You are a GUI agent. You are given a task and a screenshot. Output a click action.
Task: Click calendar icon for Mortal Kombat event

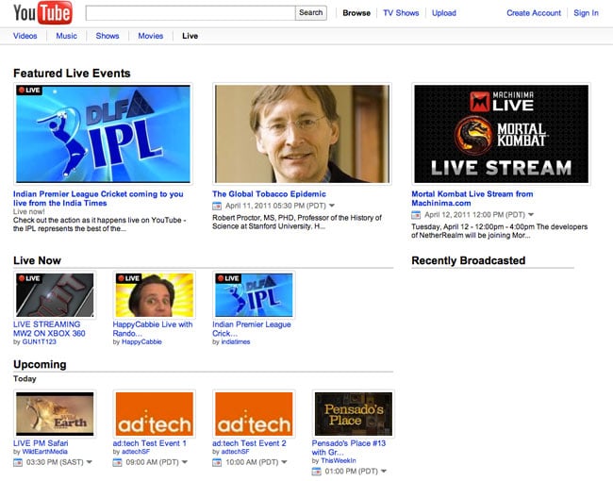(x=416, y=215)
